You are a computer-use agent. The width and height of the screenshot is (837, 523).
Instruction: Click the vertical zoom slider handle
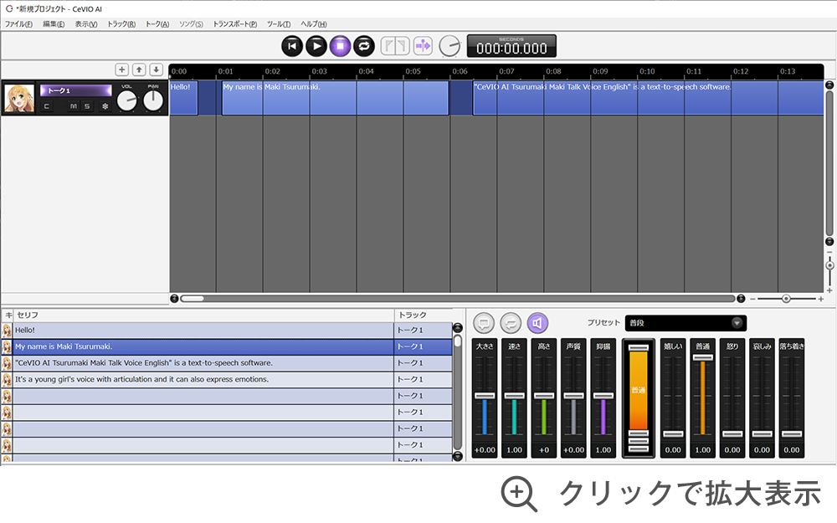point(829,265)
